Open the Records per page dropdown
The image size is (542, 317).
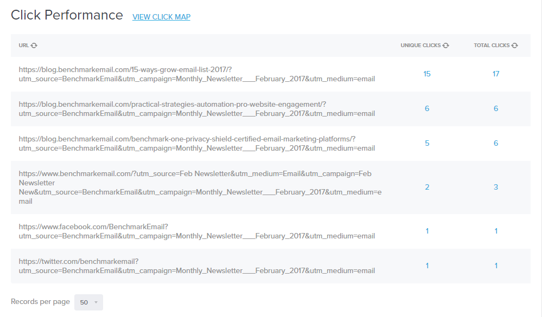(x=88, y=302)
